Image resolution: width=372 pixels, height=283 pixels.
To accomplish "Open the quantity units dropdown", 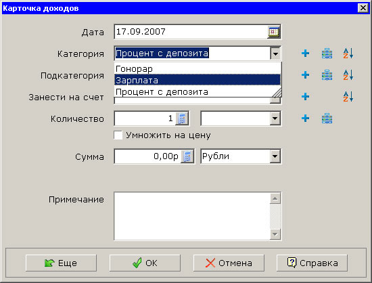I will pyautogui.click(x=275, y=118).
